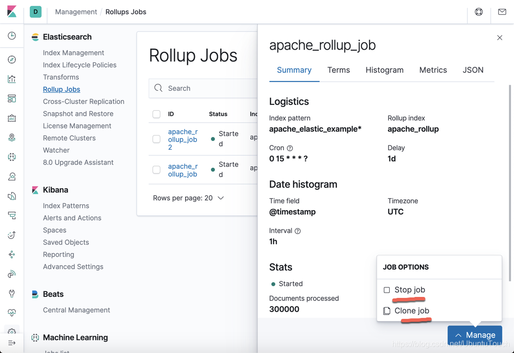514x353 pixels.
Task: Collapse the Manage job options button
Action: click(475, 335)
